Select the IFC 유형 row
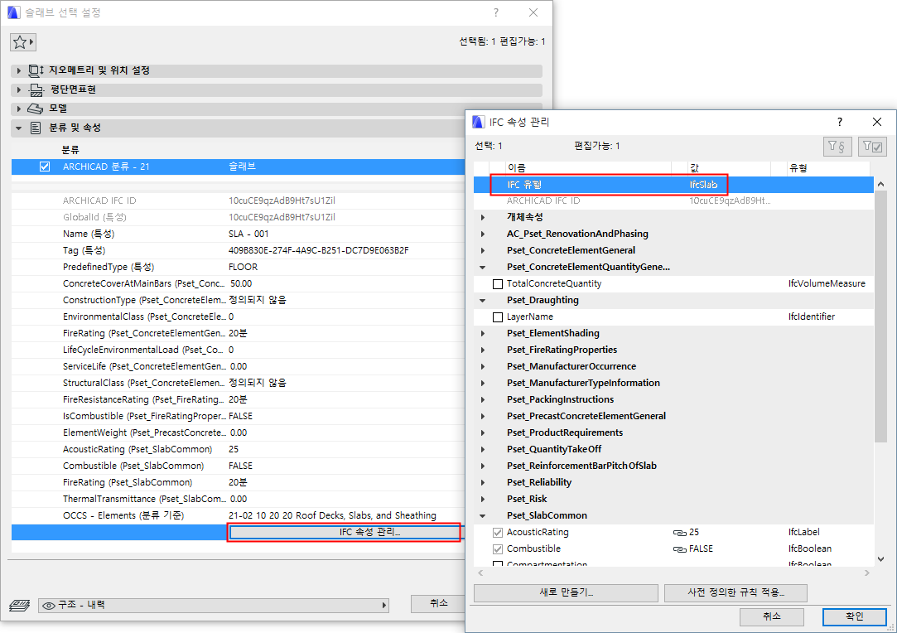This screenshot has height=633, width=897. click(x=673, y=185)
